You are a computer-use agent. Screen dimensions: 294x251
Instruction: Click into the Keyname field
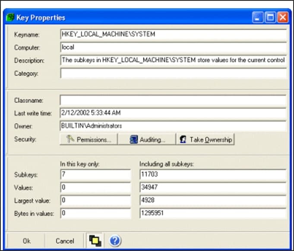pos(173,34)
